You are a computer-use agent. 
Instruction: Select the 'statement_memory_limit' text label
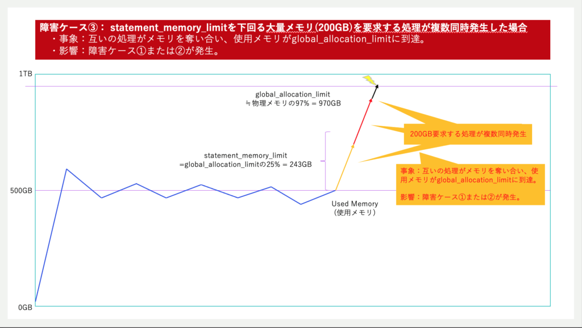(x=245, y=155)
